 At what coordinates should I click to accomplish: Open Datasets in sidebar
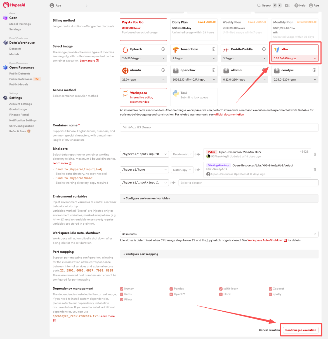coord(15,49)
